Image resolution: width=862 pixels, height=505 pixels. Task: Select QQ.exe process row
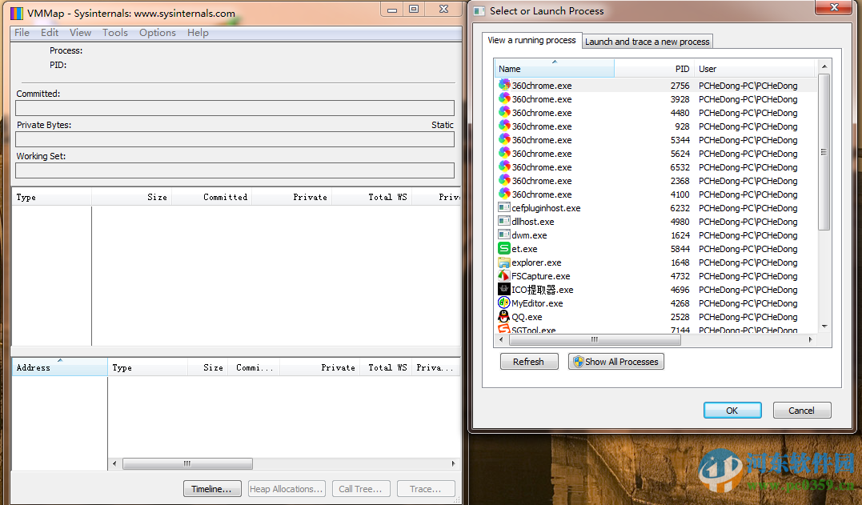tap(656, 316)
